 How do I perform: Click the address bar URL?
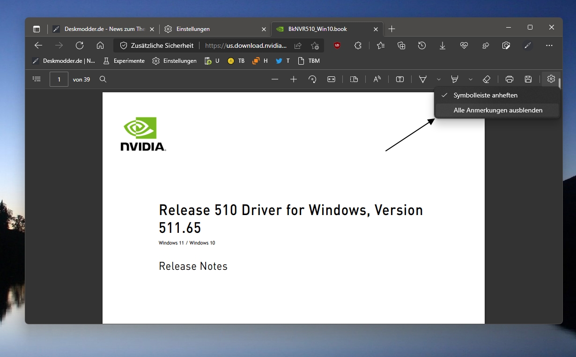(x=246, y=45)
